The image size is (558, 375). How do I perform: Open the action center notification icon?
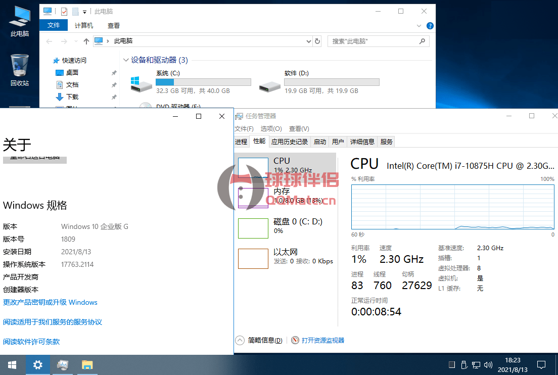click(541, 364)
